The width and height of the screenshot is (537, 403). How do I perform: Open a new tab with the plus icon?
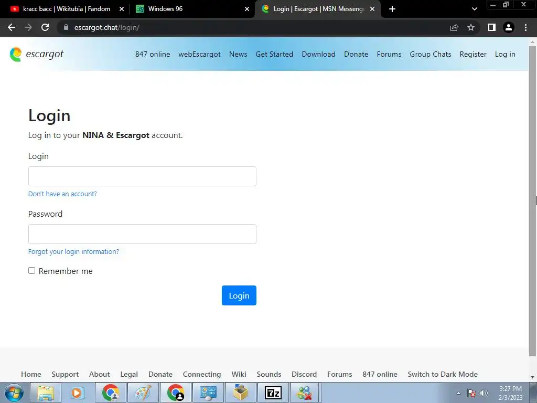pos(392,9)
